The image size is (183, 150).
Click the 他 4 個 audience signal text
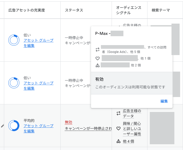click(128, 141)
